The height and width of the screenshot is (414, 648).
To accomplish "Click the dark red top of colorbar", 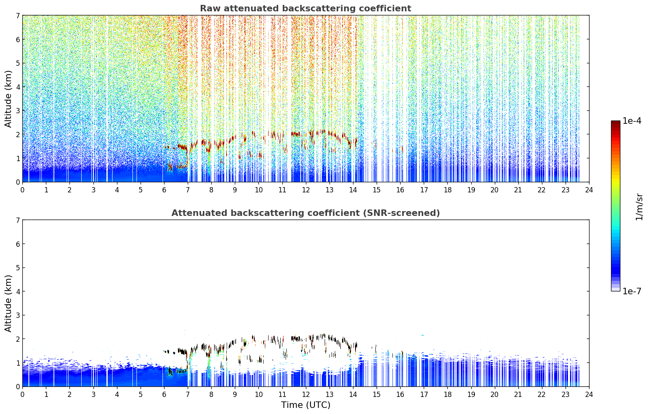I will click(615, 123).
